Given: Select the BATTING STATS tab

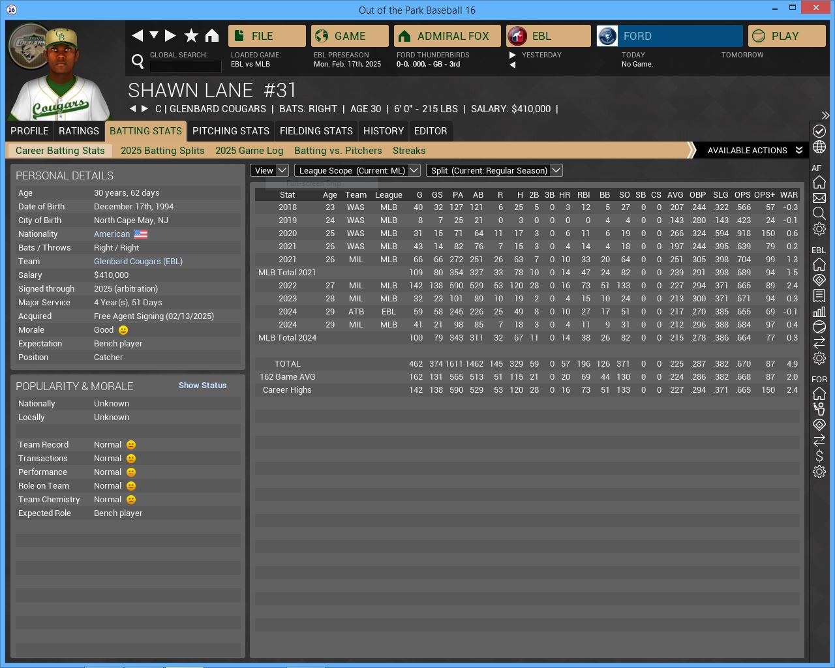Looking at the screenshot, I should (x=146, y=131).
